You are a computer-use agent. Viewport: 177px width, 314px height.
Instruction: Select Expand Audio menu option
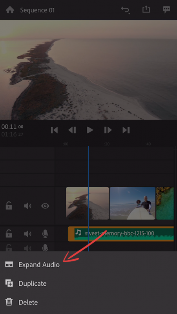click(x=89, y=265)
